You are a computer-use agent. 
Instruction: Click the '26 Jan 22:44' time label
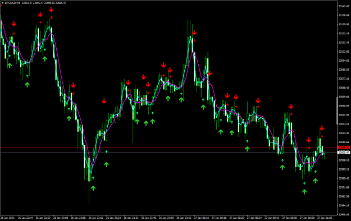click(25, 218)
